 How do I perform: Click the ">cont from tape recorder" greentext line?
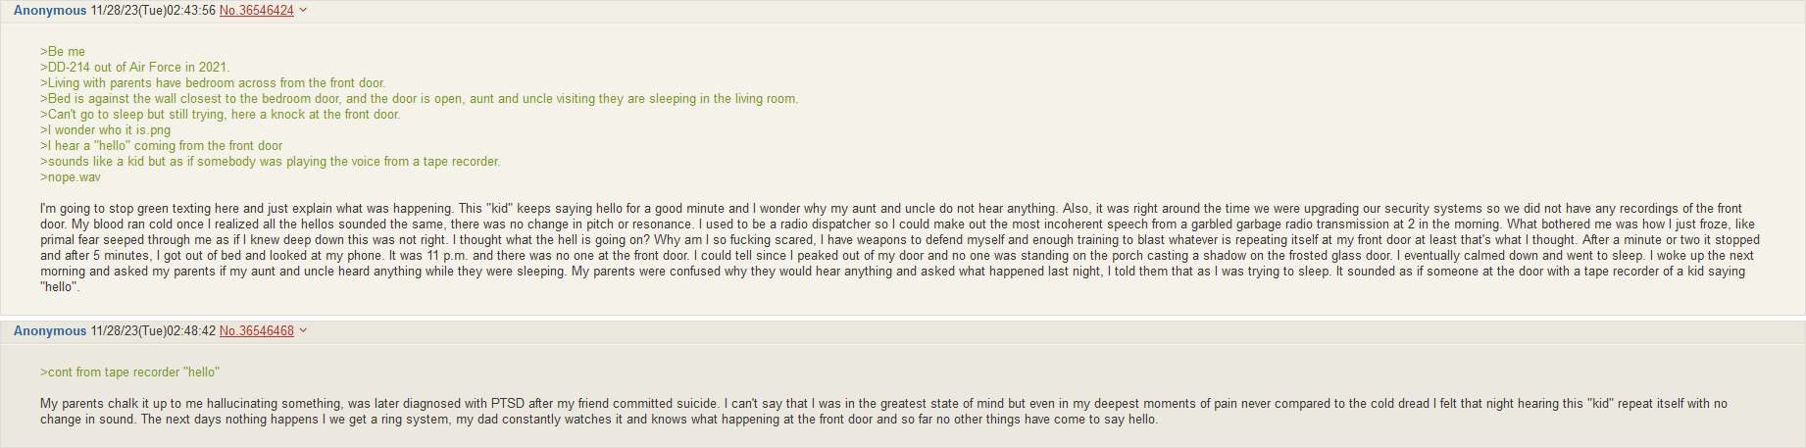[129, 373]
